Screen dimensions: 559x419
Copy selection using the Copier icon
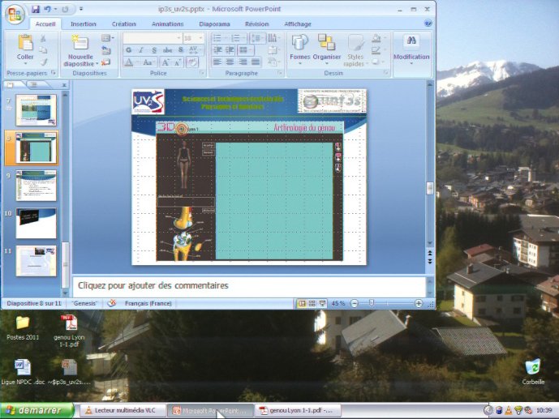(x=43, y=50)
